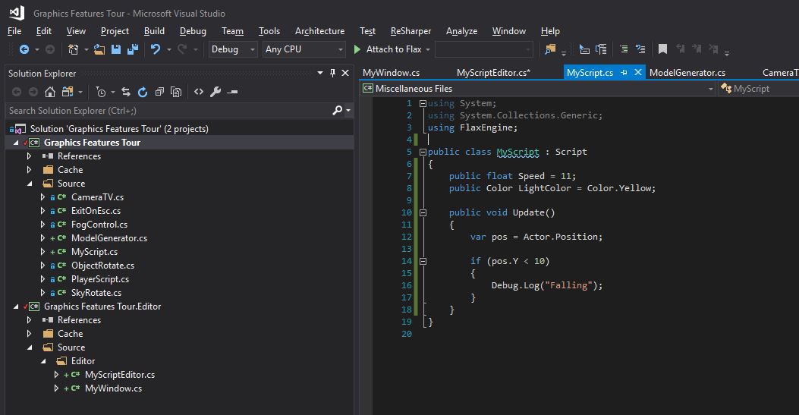The height and width of the screenshot is (415, 799).
Task: Collapse the Editor folder node
Action: [42, 361]
